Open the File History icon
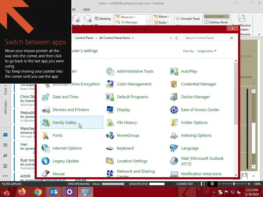The width and height of the screenshot is (263, 197). (110, 123)
